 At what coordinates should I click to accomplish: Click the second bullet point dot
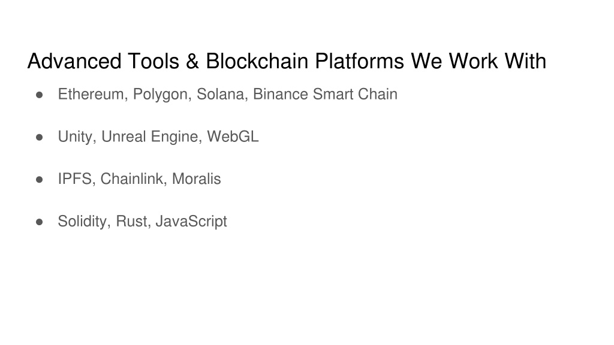click(39, 137)
